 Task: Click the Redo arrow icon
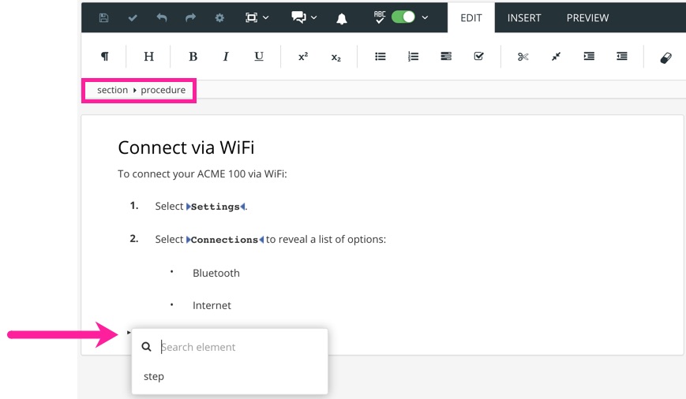[191, 17]
